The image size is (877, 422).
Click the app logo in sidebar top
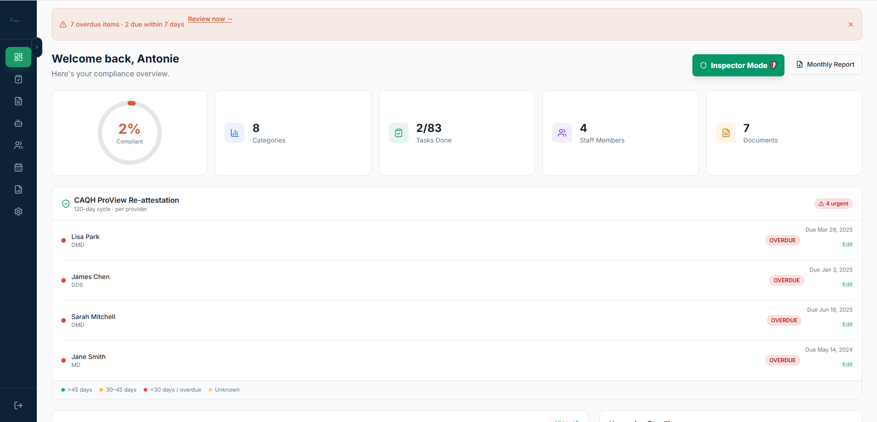tap(16, 20)
